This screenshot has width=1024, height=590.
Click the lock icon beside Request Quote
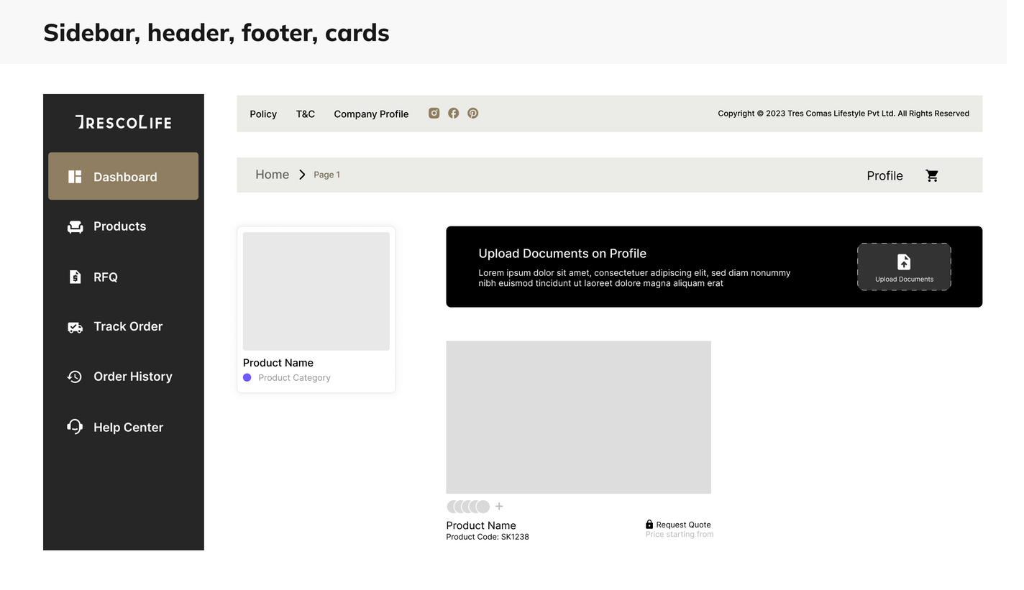pyautogui.click(x=649, y=525)
